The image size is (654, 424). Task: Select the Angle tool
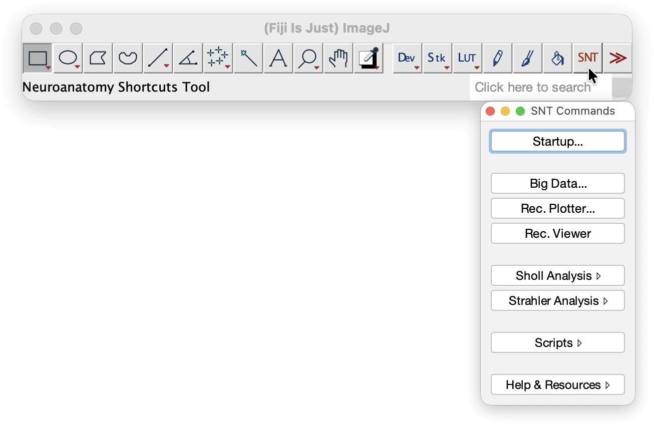point(188,58)
